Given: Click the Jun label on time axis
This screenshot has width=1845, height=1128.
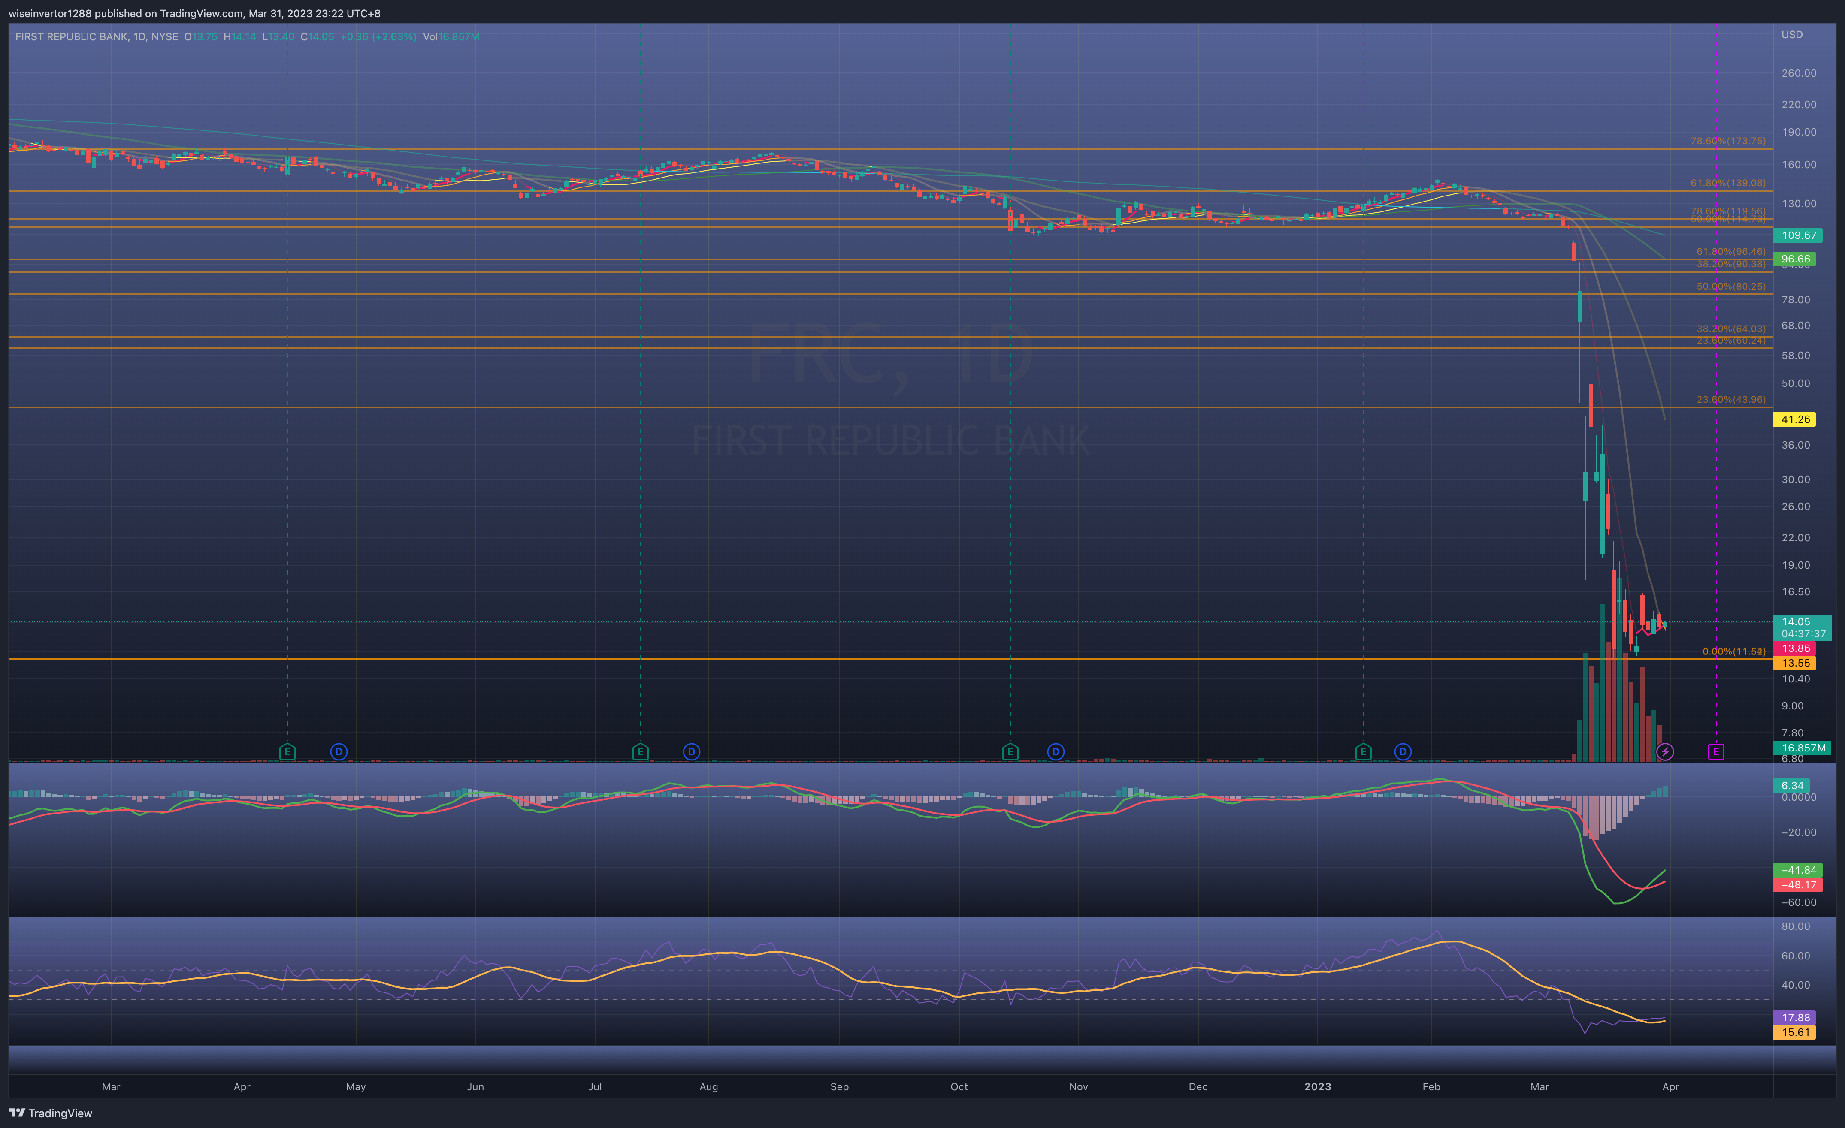Looking at the screenshot, I should point(475,1086).
